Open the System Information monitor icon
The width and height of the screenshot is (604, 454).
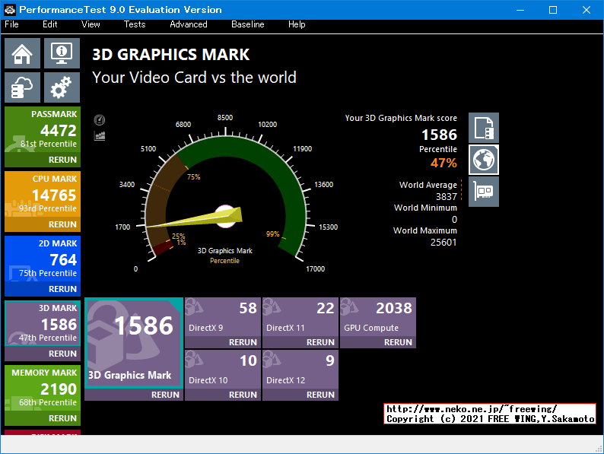coord(62,54)
